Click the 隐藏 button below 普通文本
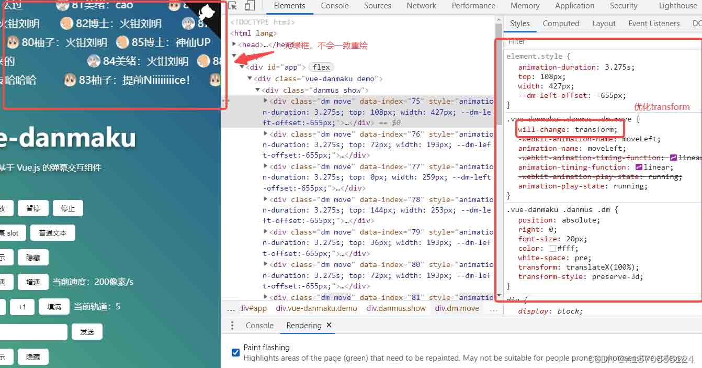This screenshot has width=702, height=368. pos(33,257)
